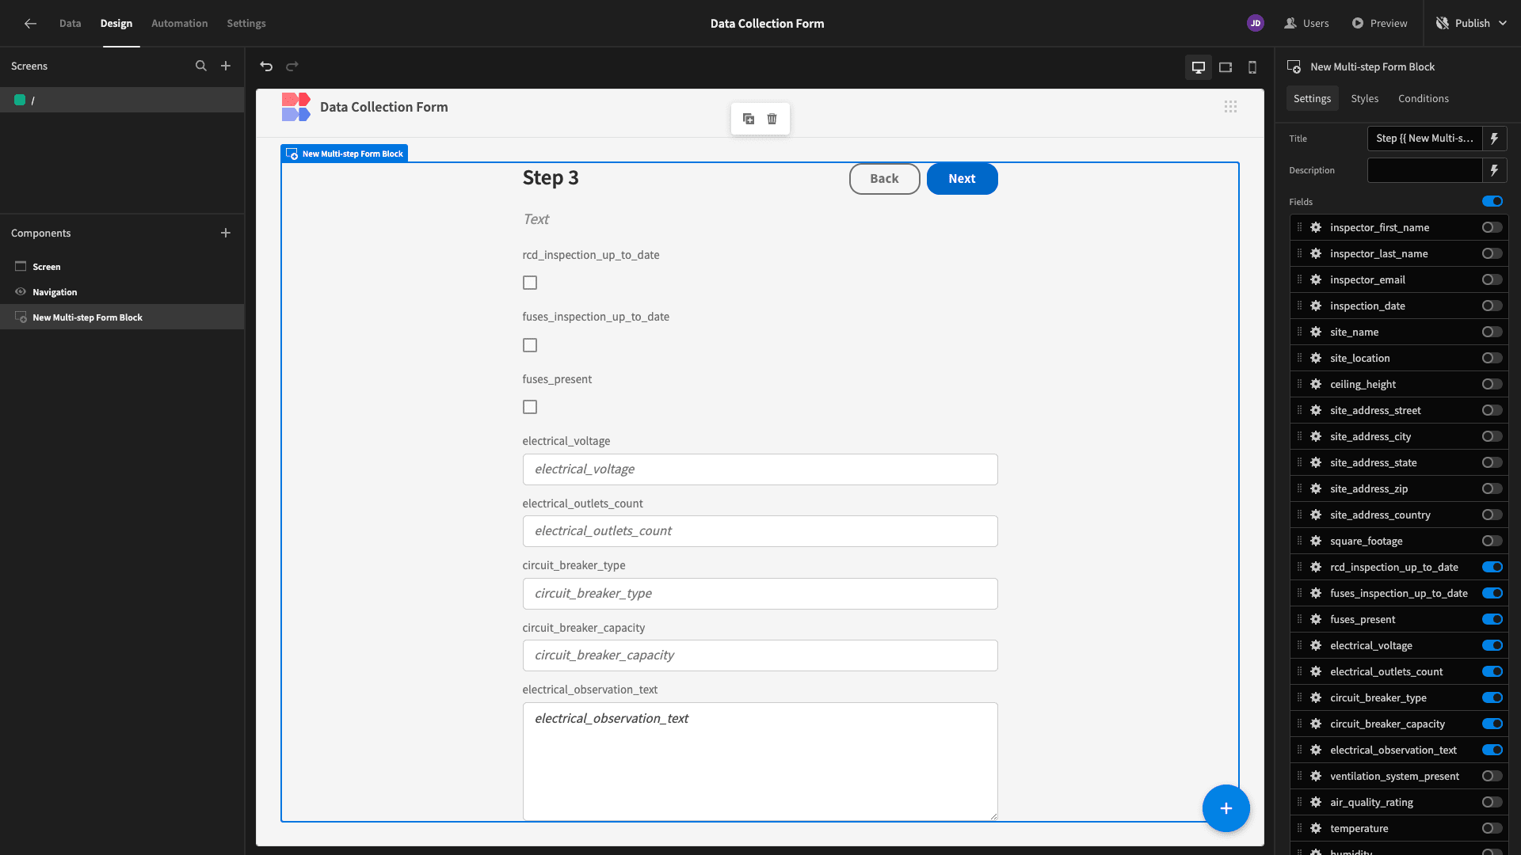Click the add new screen plus icon
Screen dimensions: 1521x855
[x=226, y=66]
